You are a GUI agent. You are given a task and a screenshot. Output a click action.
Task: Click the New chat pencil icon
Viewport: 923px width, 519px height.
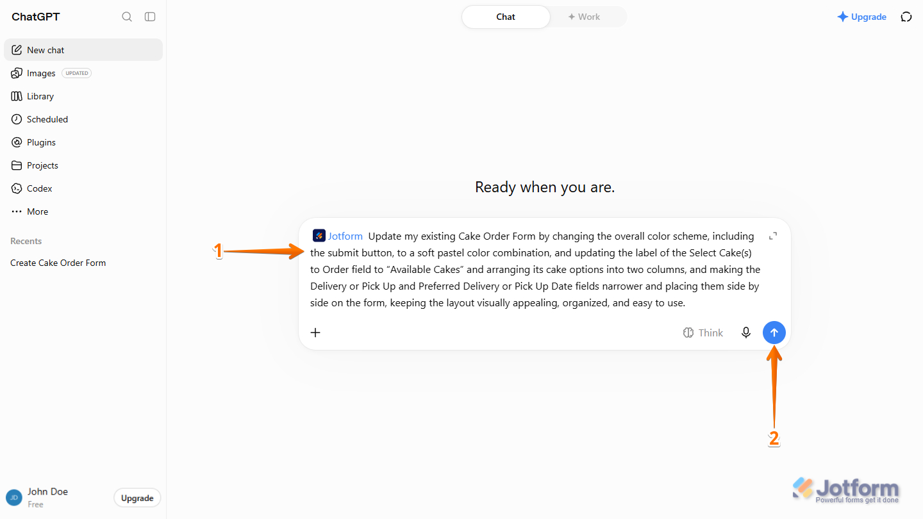point(17,50)
